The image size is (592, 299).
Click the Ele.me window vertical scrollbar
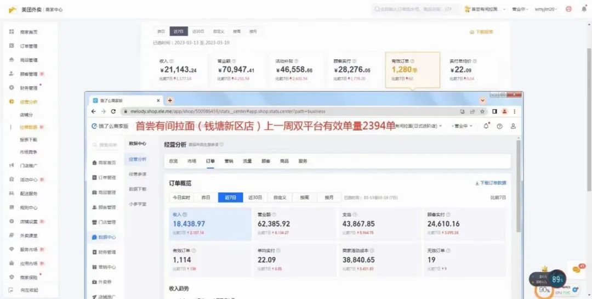[x=519, y=185]
